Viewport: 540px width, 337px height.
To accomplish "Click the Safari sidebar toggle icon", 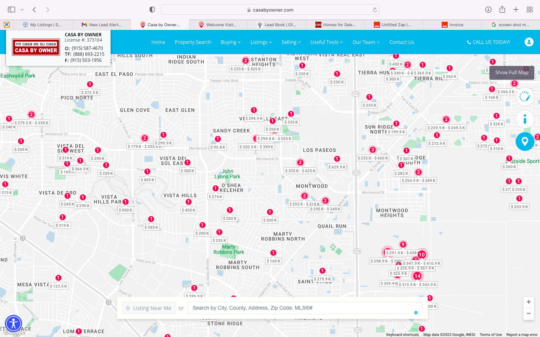I will pos(12,10).
